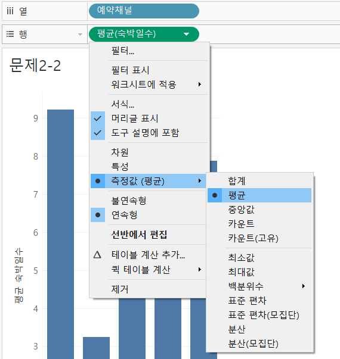Toggle 머리글 표시 checked item

[149, 118]
